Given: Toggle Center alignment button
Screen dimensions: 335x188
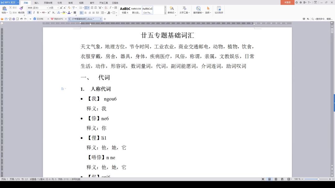Looking at the screenshot, I should point(86,13).
